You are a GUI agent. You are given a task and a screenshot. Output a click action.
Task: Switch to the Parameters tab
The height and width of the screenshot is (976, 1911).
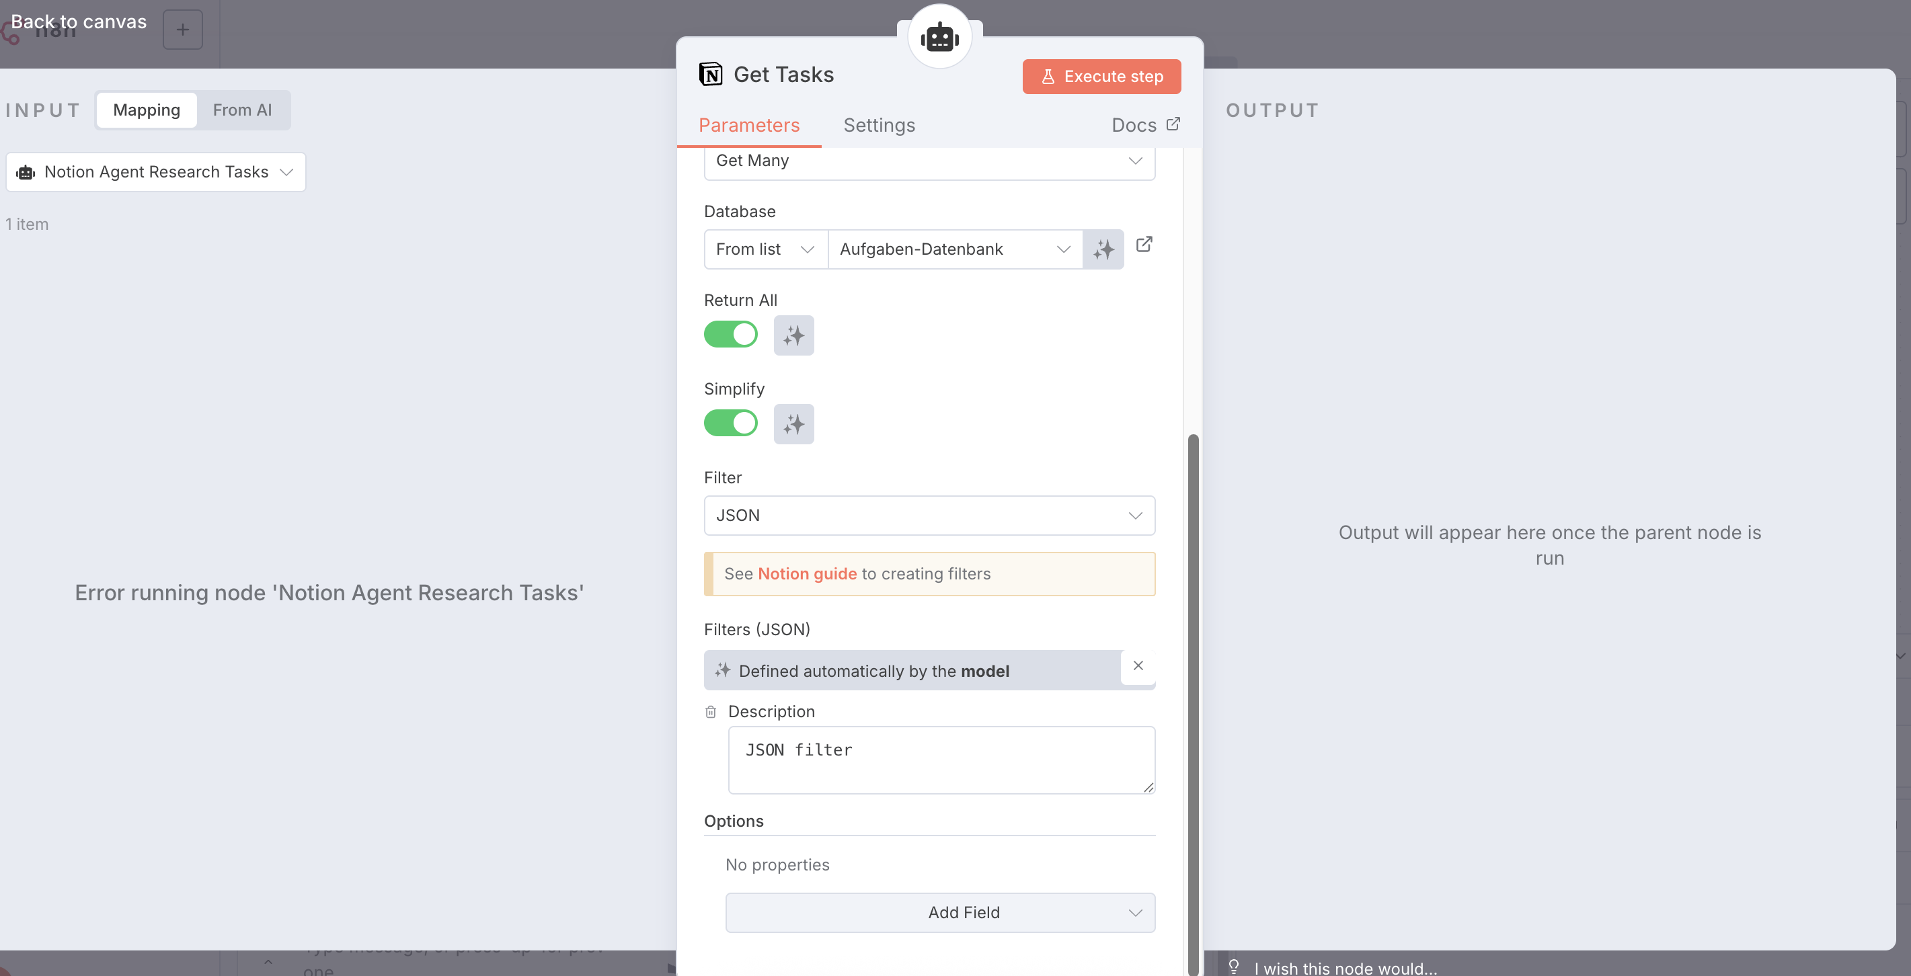(748, 125)
